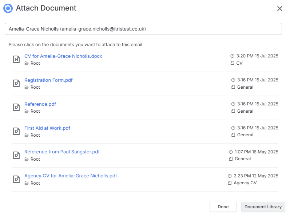This screenshot has width=286, height=217.
Task: Click the Amelia-Grace Nicholls recipient field
Action: (143, 29)
